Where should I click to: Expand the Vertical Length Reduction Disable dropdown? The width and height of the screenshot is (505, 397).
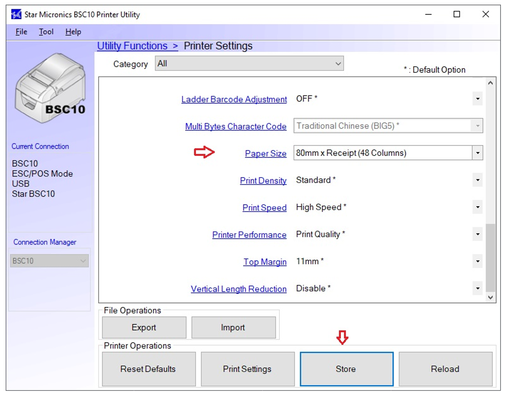[478, 288]
